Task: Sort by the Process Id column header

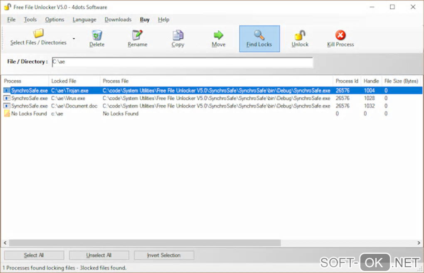Action: click(347, 81)
